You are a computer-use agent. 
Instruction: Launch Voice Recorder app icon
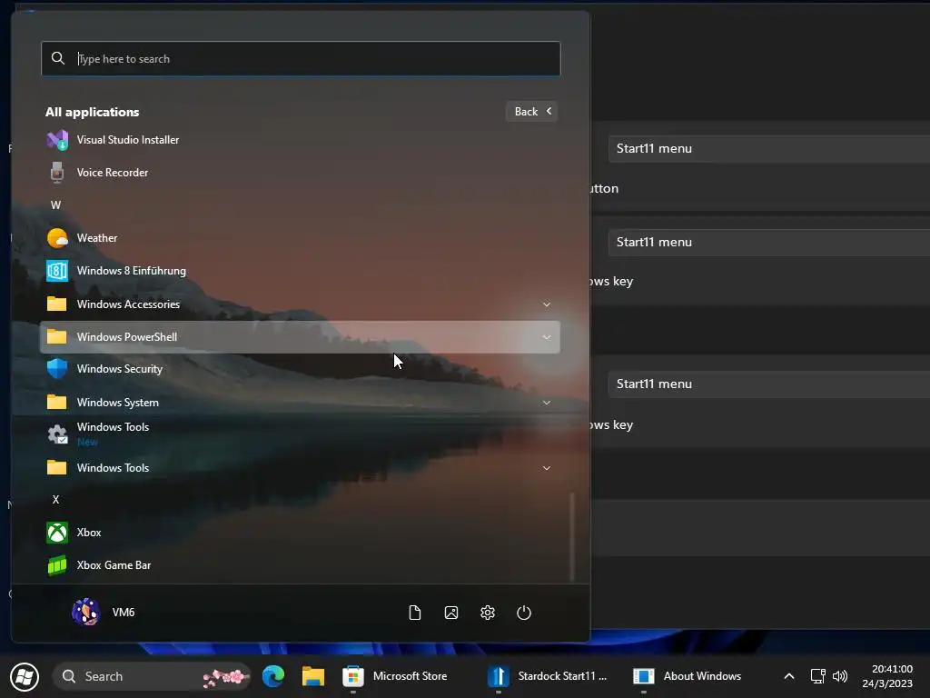(x=57, y=173)
